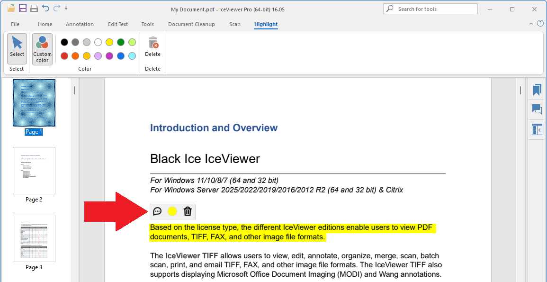Choose the dark green highlight color
Screen dimensions: 547x282
tap(121, 42)
